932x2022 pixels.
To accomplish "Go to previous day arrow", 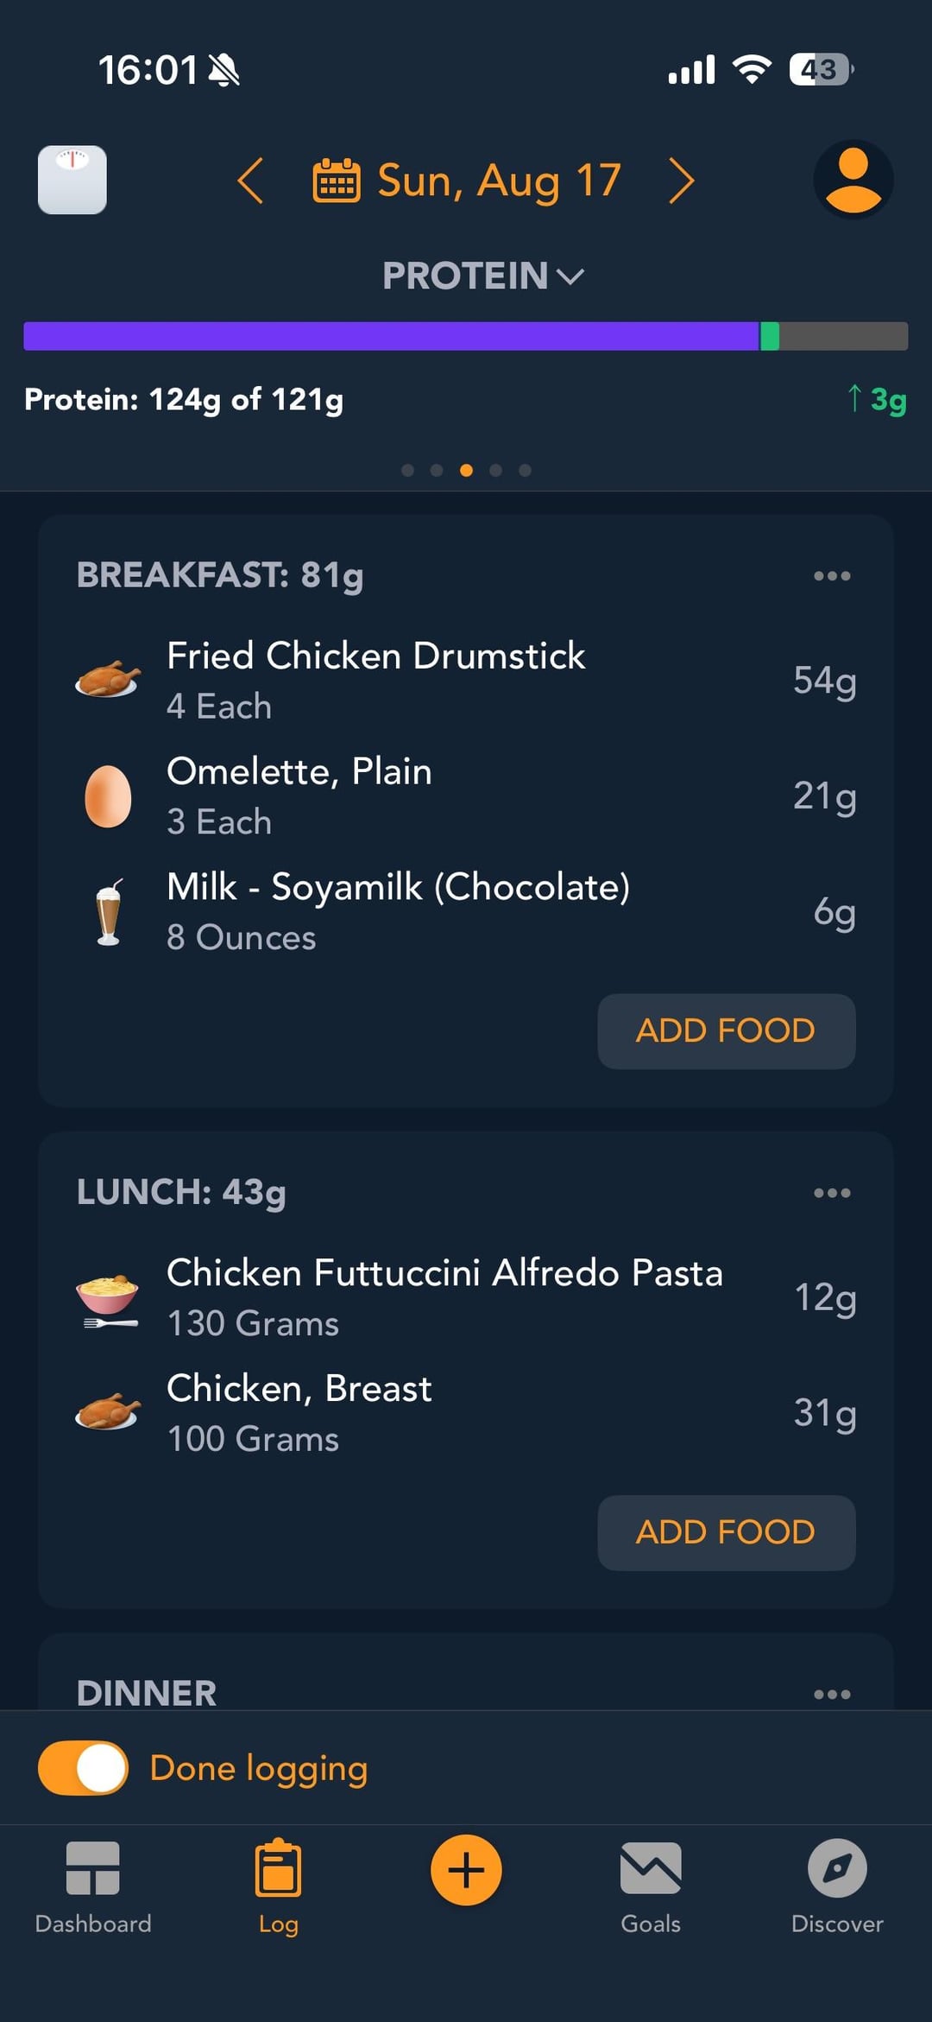I will click(250, 181).
